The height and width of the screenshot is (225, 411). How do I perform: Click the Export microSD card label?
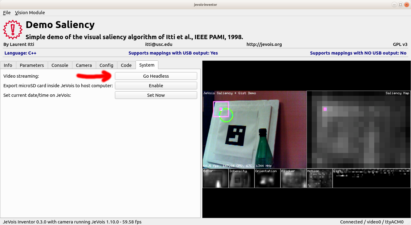[58, 86]
